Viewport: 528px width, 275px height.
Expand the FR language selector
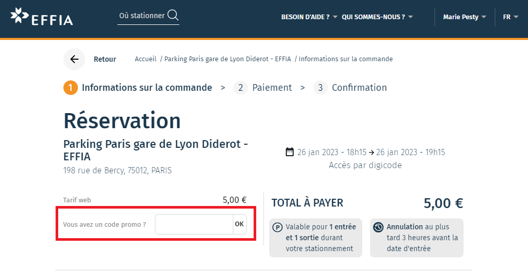click(510, 17)
